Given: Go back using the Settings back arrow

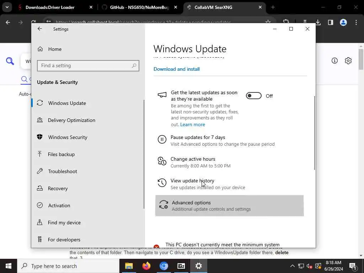Looking at the screenshot, I should point(40,29).
